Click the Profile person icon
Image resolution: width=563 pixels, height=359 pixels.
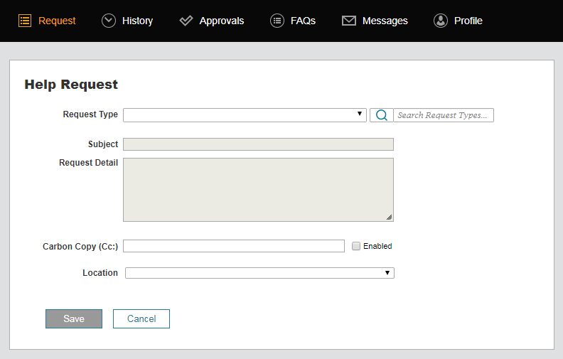click(x=441, y=21)
